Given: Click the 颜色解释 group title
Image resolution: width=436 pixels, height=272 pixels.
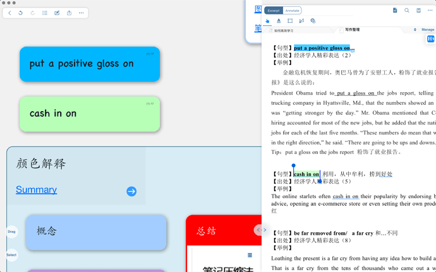Looking at the screenshot, I should (x=41, y=163).
